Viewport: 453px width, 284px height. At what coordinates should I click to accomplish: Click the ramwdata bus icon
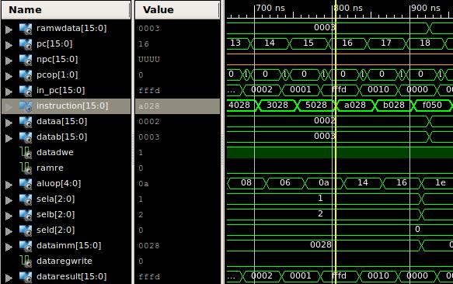[26, 29]
